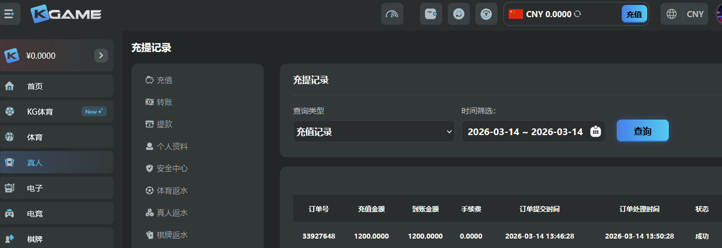
Task: Click the date range input field
Action: coord(524,132)
